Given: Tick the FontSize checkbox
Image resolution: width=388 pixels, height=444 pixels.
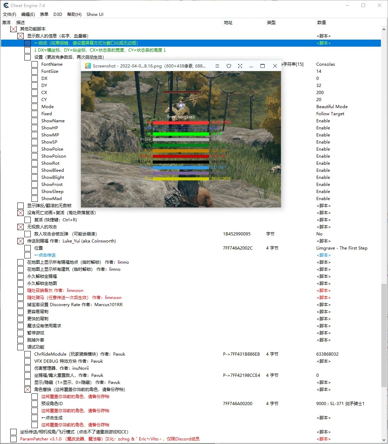Looking at the screenshot, I should (x=35, y=71).
